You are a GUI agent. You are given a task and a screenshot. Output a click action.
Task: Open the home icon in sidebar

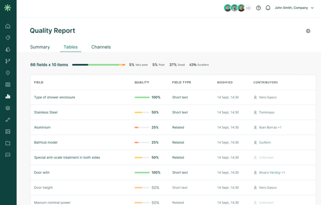coord(8,26)
